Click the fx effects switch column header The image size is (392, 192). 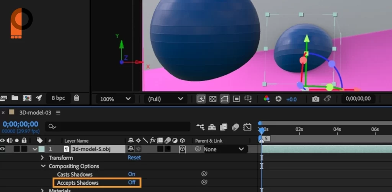click(153, 140)
